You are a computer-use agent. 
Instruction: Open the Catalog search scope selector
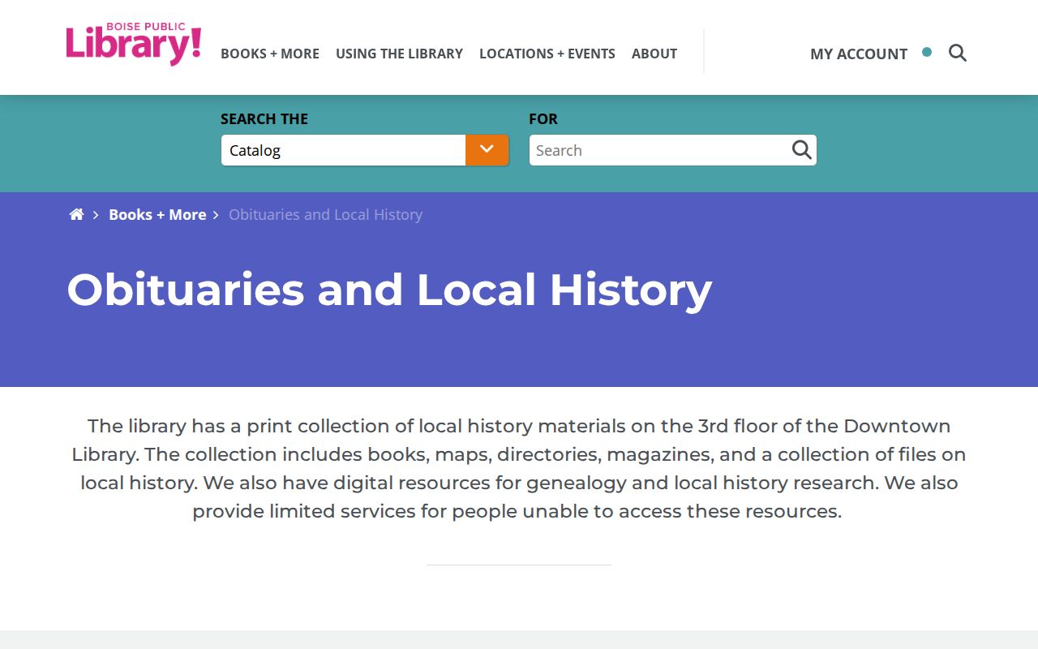343,150
